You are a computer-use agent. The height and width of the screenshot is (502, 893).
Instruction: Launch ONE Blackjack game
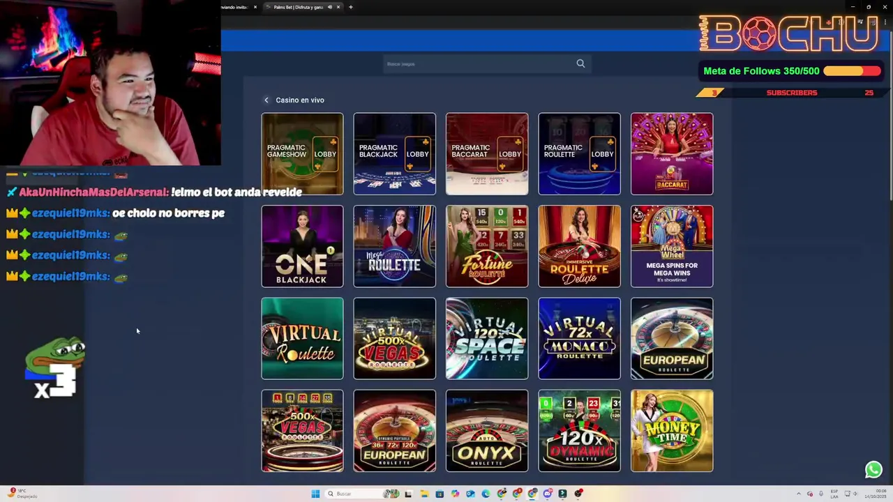tap(302, 246)
